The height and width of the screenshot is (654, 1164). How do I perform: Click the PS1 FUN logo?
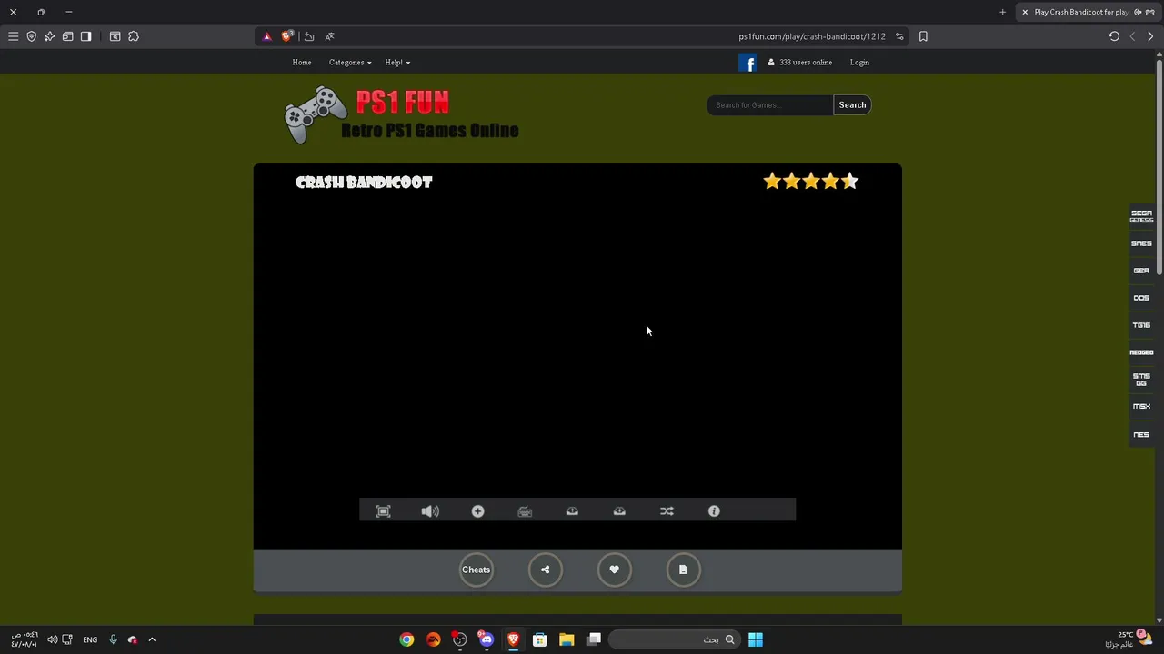pyautogui.click(x=401, y=115)
